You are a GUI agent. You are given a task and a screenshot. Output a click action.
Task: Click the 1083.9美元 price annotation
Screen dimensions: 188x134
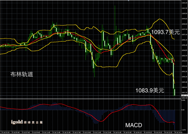[x=150, y=90]
